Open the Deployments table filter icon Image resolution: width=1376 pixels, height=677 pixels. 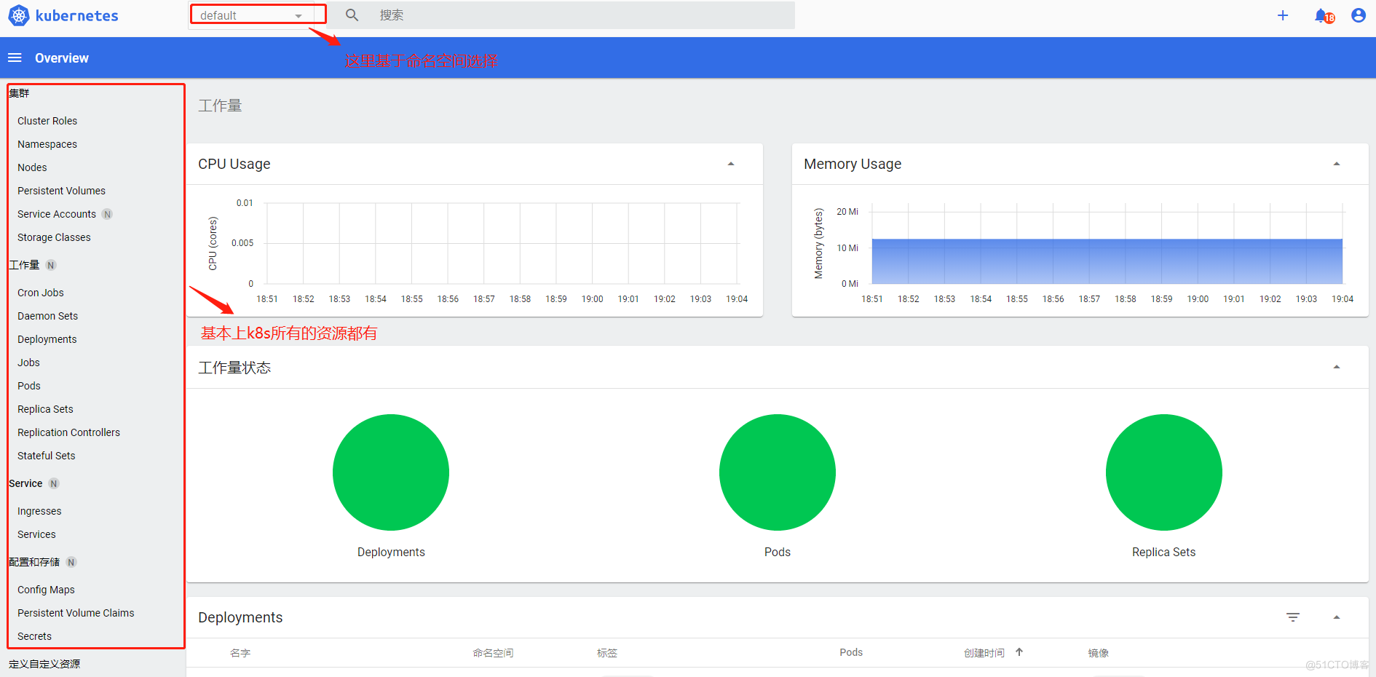click(1293, 617)
